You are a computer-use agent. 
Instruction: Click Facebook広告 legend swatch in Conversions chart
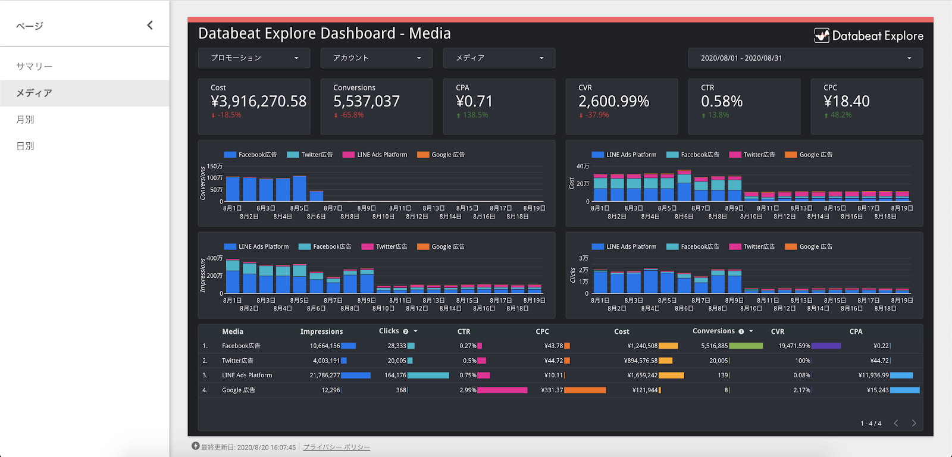[x=230, y=155]
